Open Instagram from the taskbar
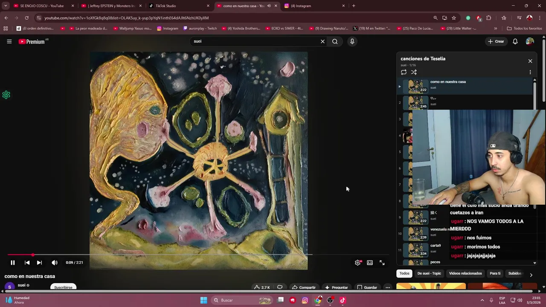546x307 pixels. pyautogui.click(x=305, y=300)
